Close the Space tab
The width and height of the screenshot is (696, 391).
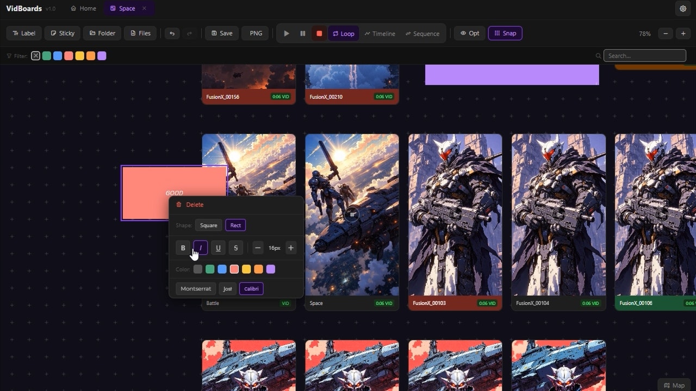[144, 8]
